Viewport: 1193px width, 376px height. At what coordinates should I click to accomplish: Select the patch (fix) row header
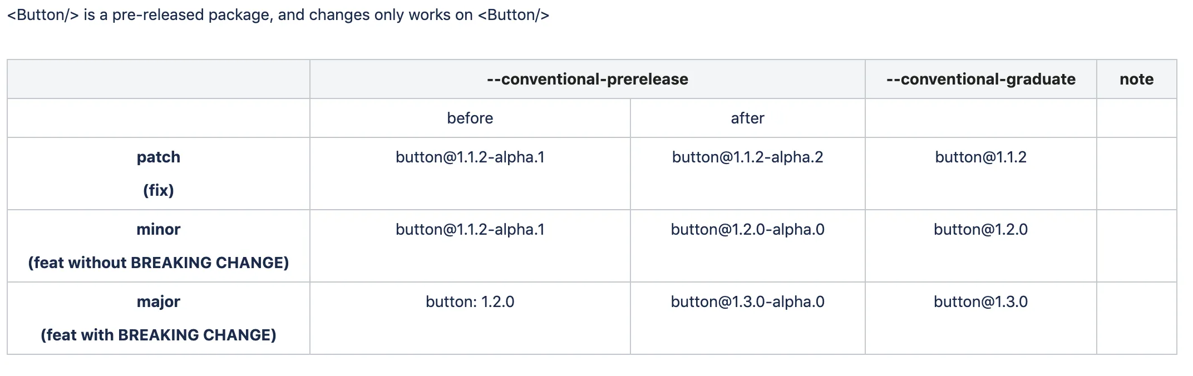[159, 174]
